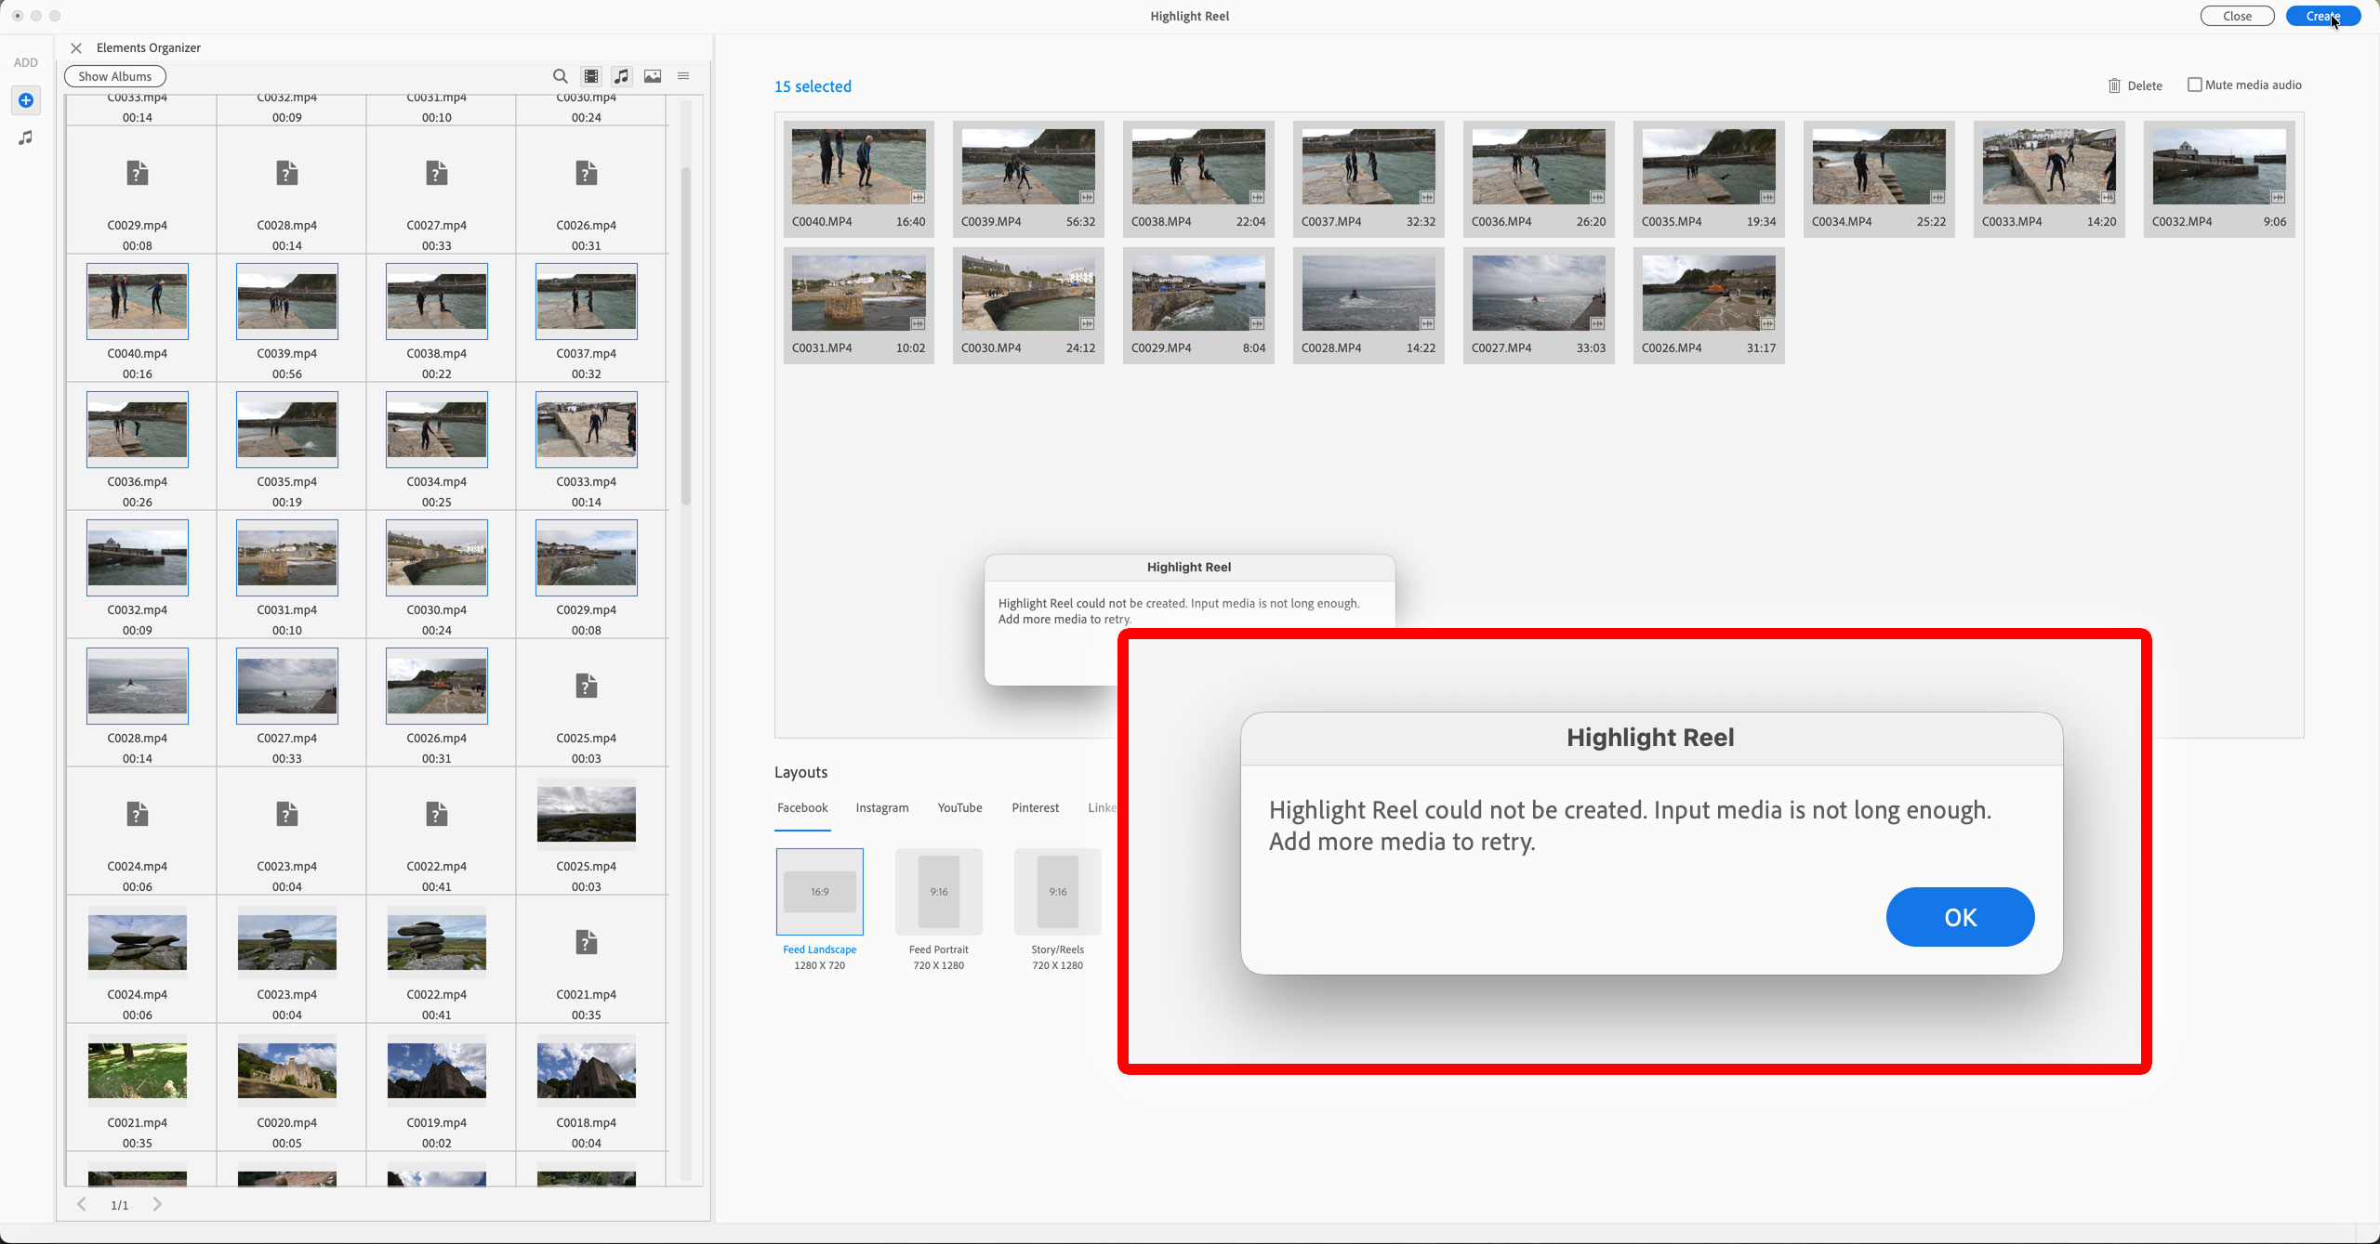Toggle the audio filter music note in organizer toolbar
Viewport: 2380px width, 1244px height.
coord(622,76)
